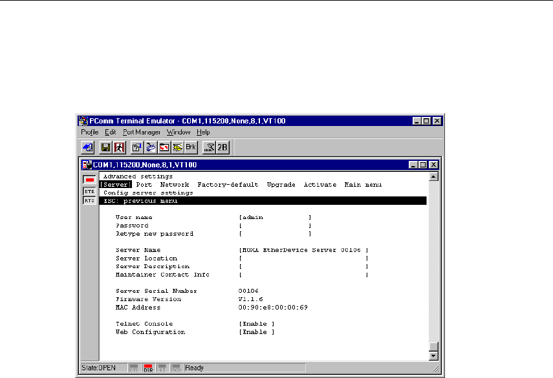Toggle the Web Configuration Enable setting
553x378 pixels.
coord(257,332)
